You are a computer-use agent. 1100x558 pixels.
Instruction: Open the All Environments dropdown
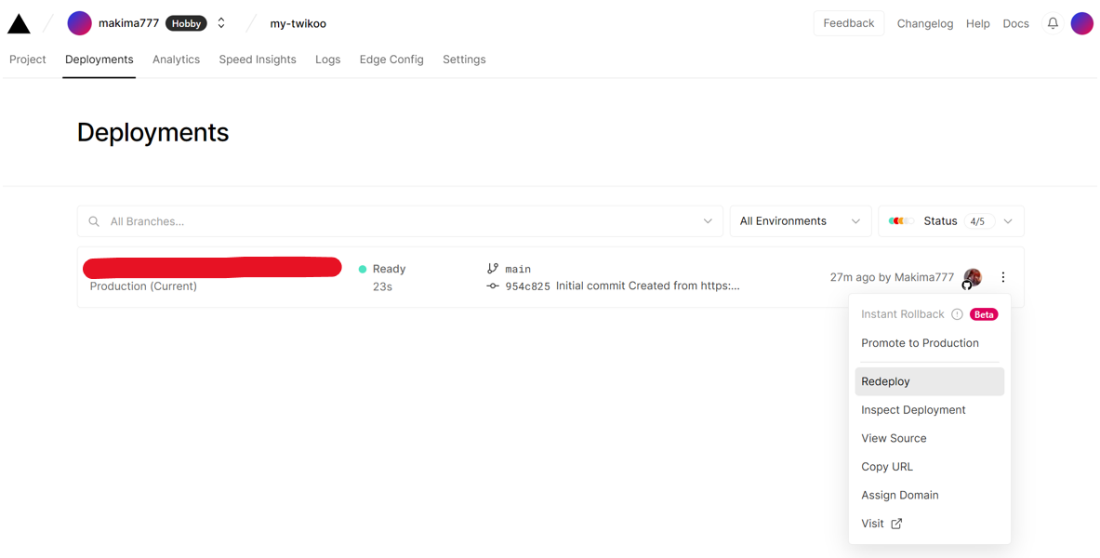[x=801, y=221]
